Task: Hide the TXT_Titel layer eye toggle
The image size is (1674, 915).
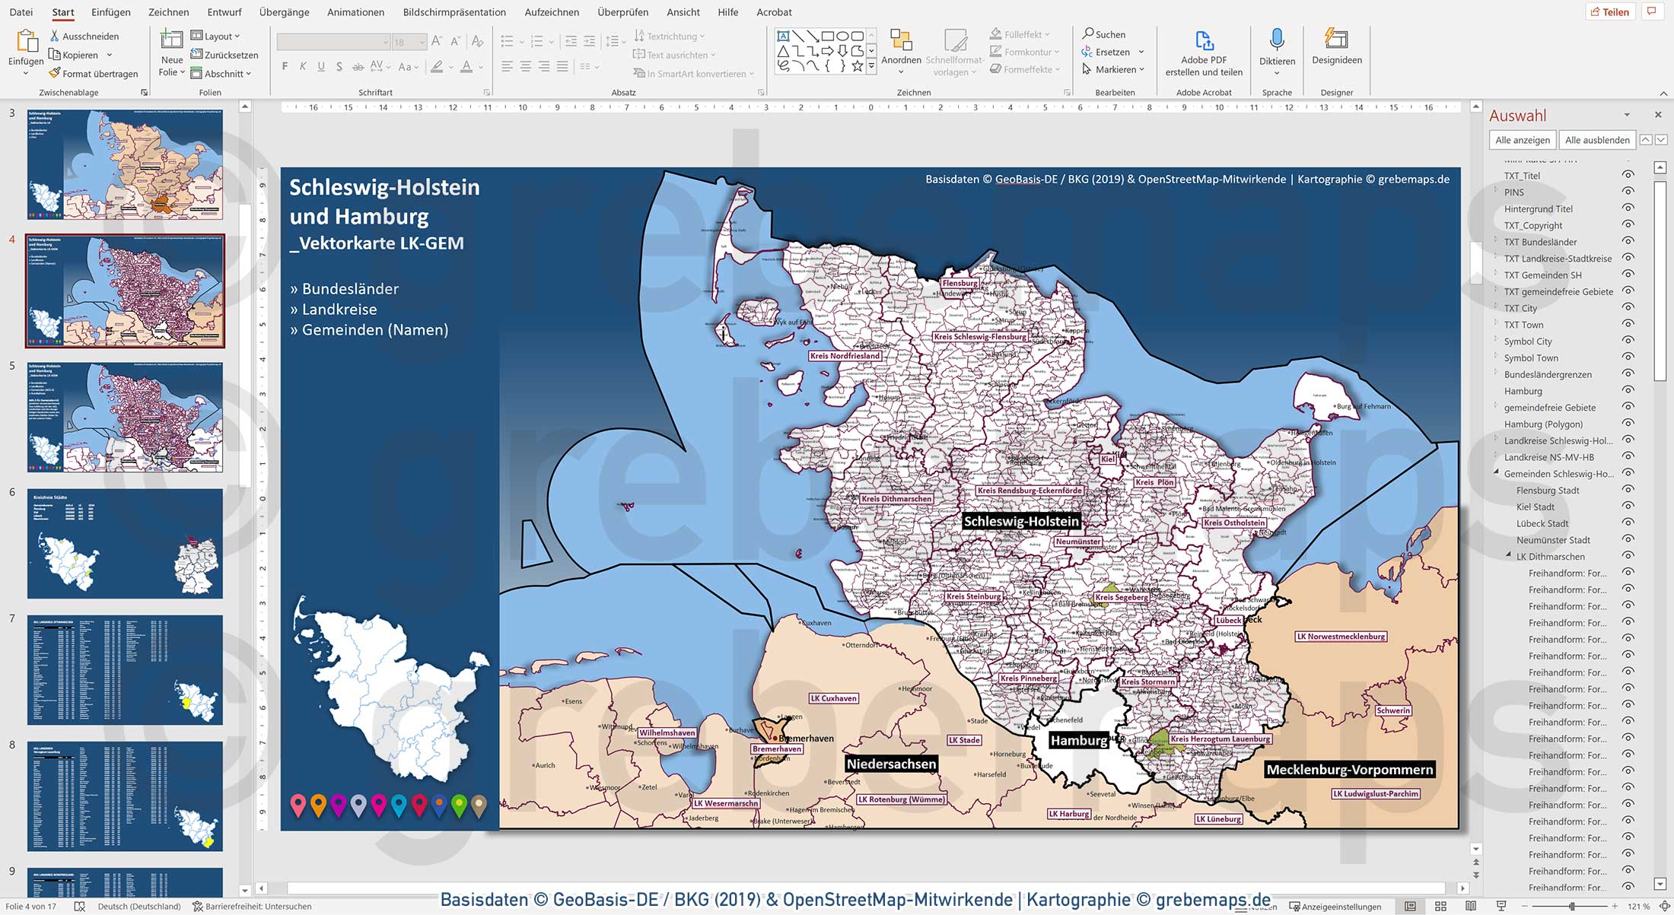Action: tap(1629, 174)
